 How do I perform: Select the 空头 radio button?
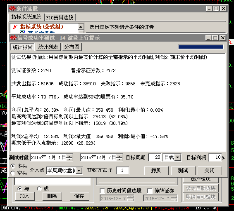tap(13, 173)
